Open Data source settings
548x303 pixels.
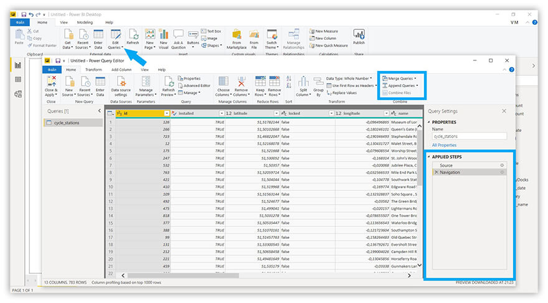[x=121, y=86]
